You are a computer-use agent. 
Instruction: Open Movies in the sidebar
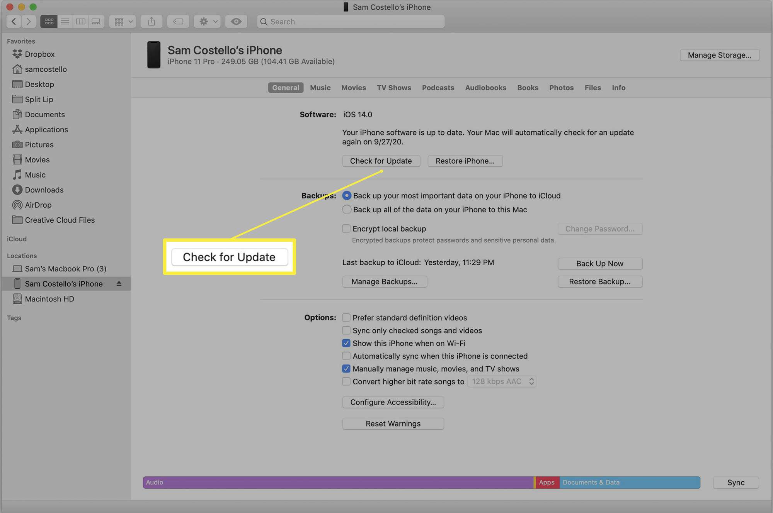coord(37,159)
